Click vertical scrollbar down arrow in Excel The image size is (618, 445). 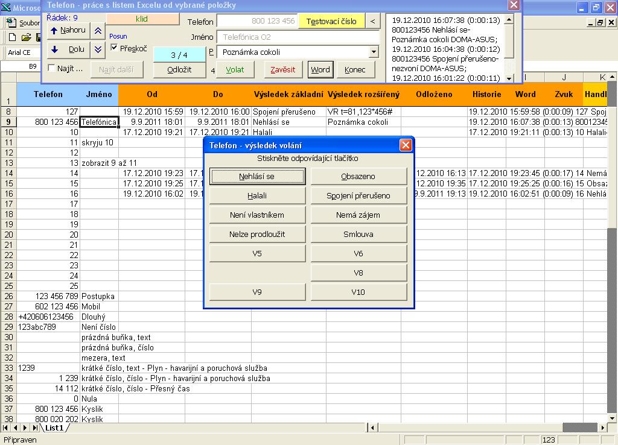tap(612, 418)
